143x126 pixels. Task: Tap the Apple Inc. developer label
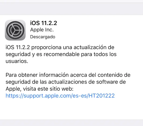point(42,30)
